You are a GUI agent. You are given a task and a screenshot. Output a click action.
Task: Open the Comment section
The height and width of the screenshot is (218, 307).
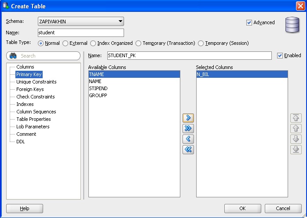click(26, 134)
